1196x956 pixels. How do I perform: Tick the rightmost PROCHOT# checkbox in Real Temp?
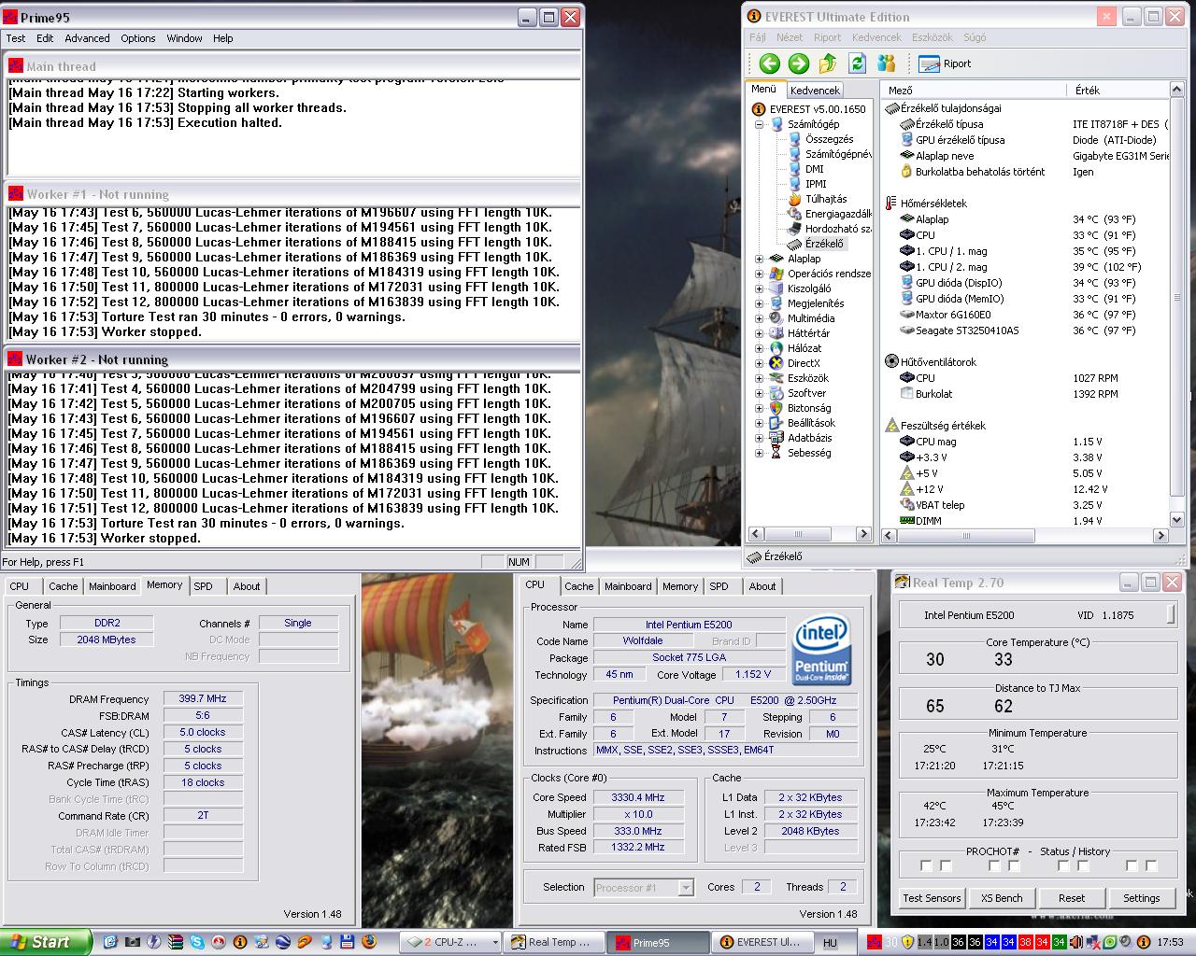pos(1151,866)
